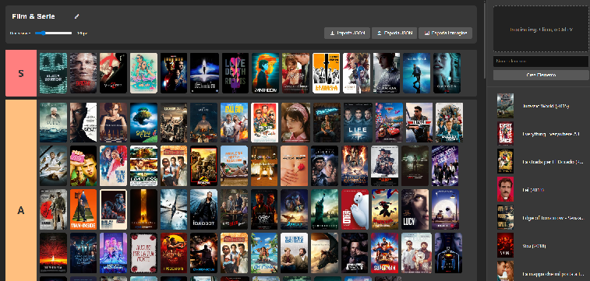Select Edge of Tomorrow item in sidebar
590x281 pixels.
pyautogui.click(x=541, y=217)
